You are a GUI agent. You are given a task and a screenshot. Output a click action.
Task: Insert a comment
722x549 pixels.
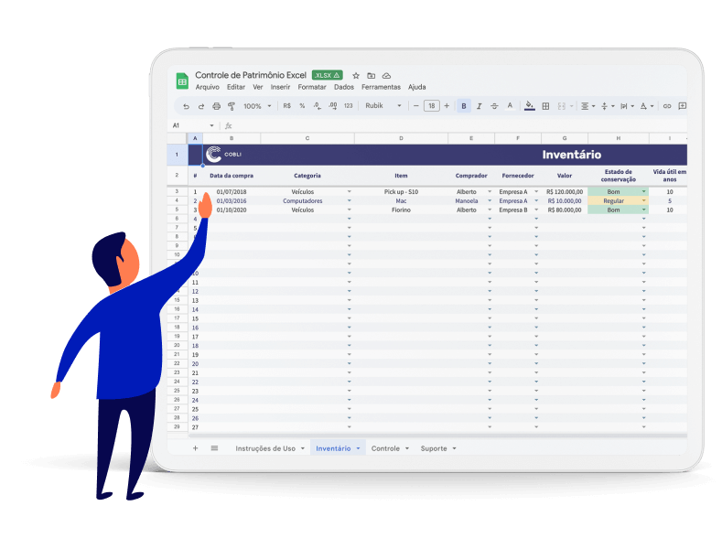tap(683, 106)
